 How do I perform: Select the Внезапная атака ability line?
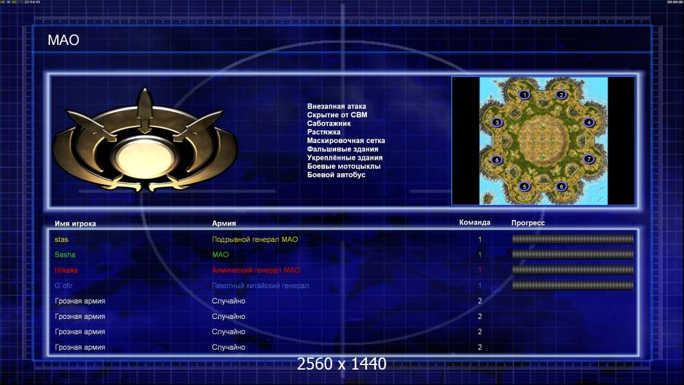[336, 107]
